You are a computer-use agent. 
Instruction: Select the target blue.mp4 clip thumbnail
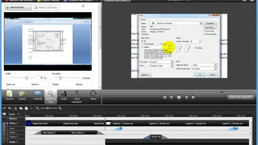point(28,123)
